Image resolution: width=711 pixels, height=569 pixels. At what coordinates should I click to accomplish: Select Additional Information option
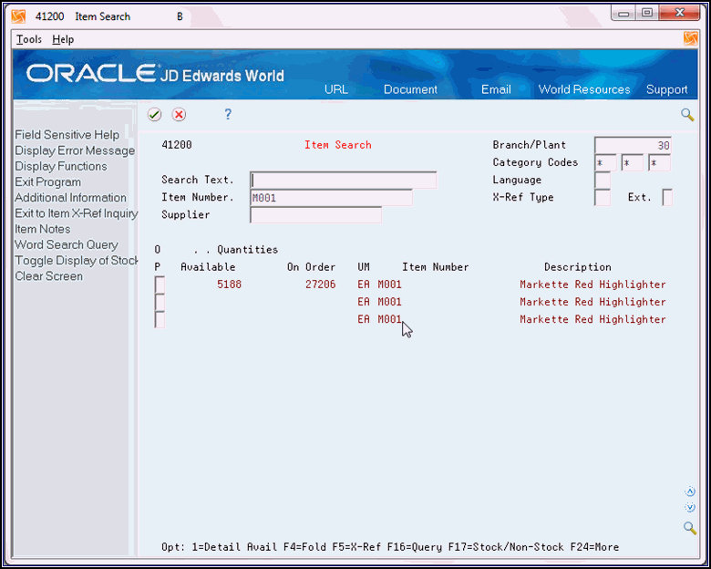(71, 197)
